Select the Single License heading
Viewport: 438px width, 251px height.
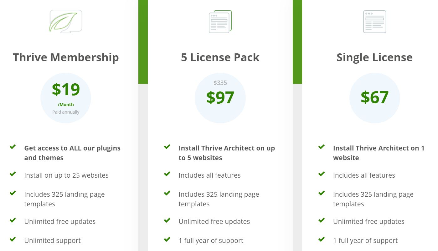pyautogui.click(x=374, y=57)
